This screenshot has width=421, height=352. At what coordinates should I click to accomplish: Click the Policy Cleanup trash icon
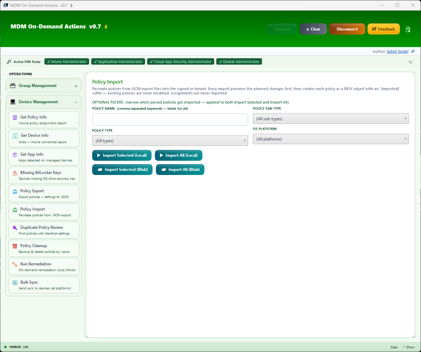15,246
